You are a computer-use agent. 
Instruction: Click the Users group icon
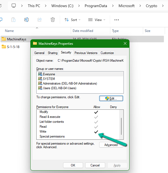pyautogui.click(x=40, y=88)
